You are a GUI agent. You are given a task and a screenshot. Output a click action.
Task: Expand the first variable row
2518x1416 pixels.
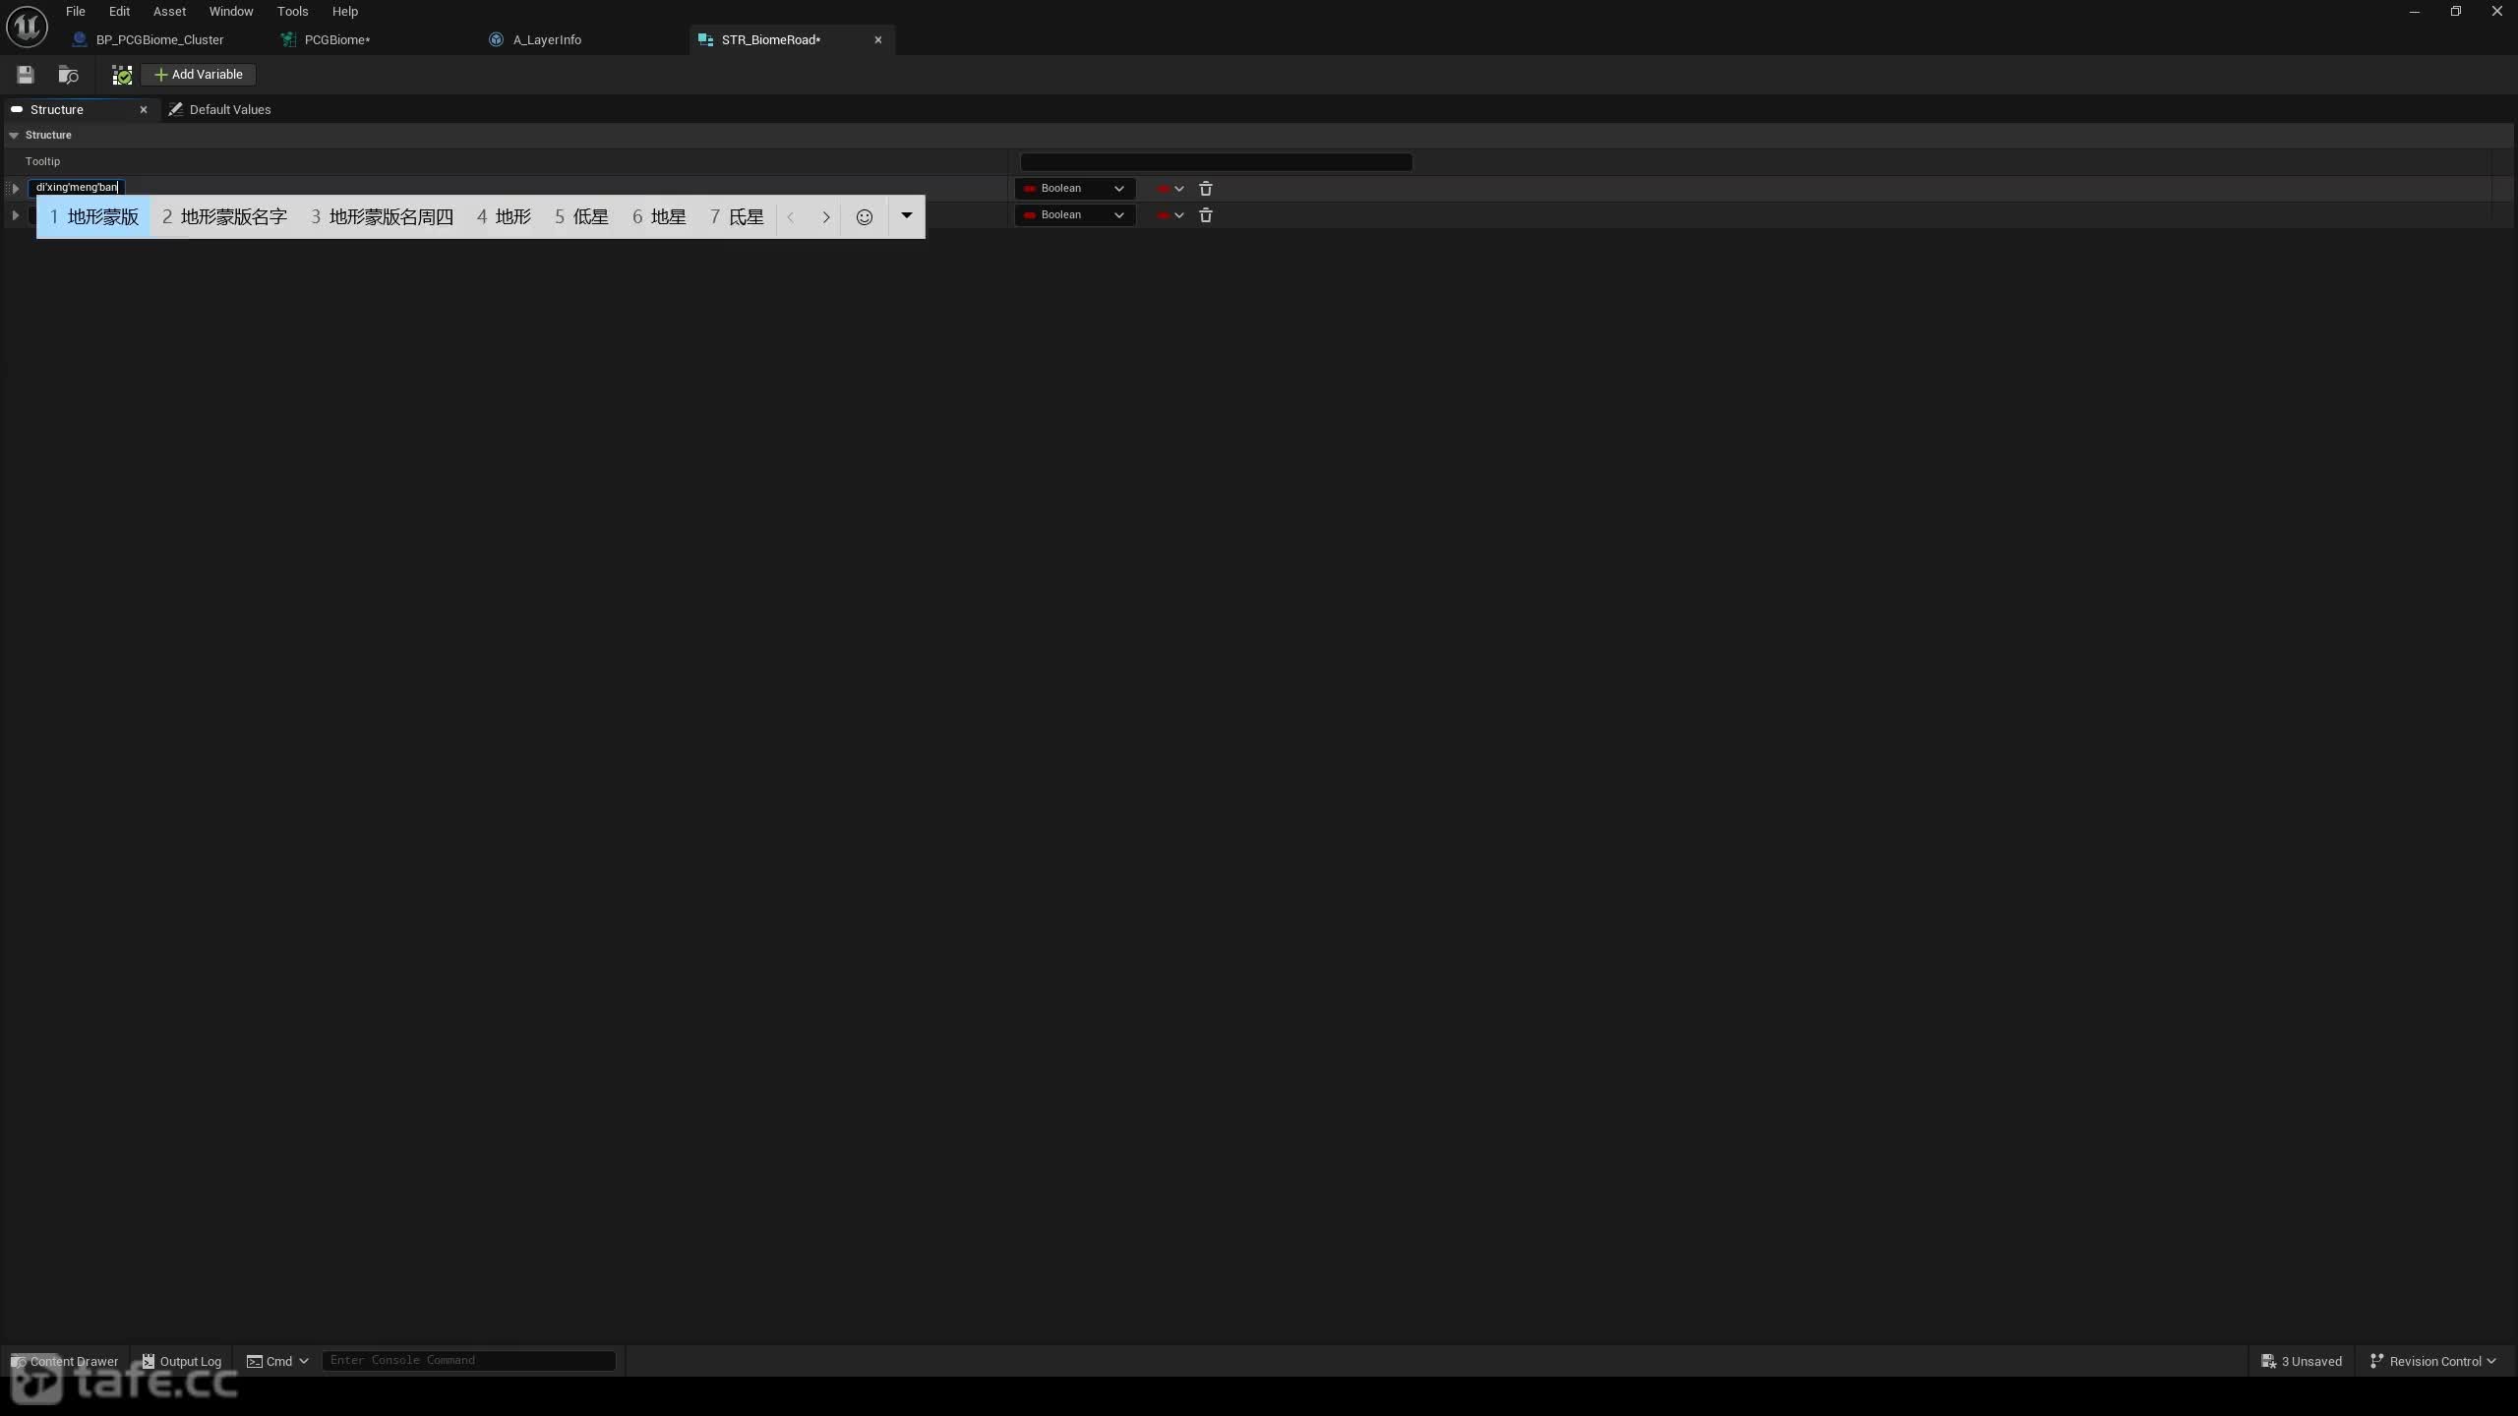tap(16, 188)
